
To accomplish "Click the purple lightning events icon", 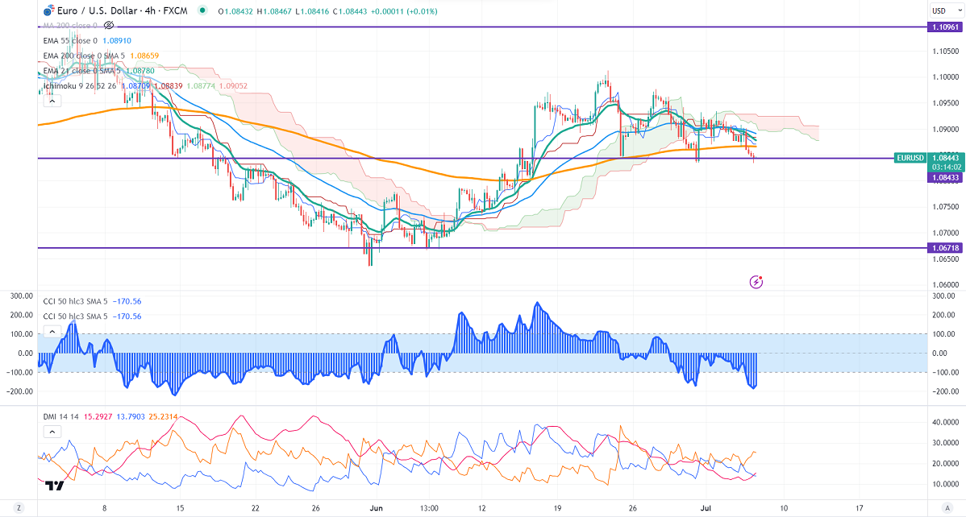I will click(x=756, y=283).
